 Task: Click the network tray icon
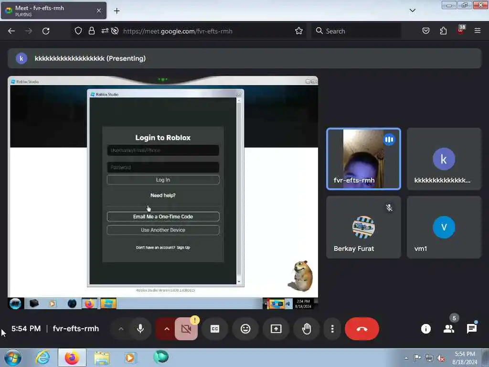point(429,358)
